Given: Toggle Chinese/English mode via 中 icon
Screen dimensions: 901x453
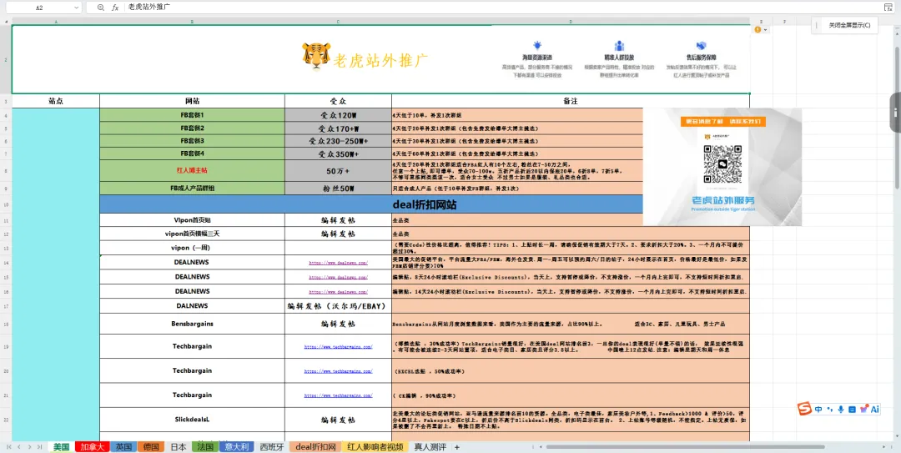Looking at the screenshot, I should pyautogui.click(x=818, y=410).
